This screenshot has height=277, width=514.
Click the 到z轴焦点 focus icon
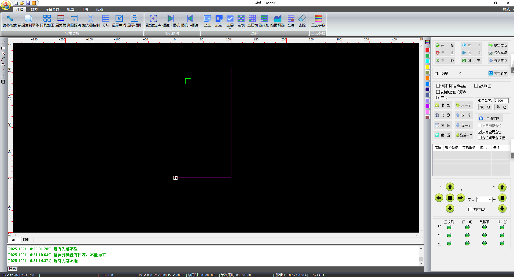pos(153,18)
